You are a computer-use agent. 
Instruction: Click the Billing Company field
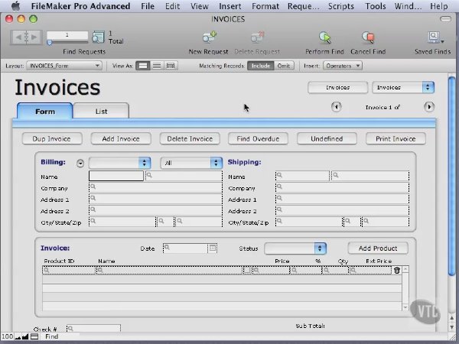pos(155,188)
